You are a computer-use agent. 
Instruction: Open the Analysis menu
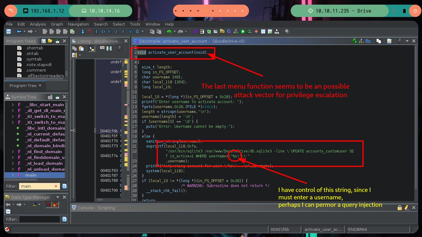[x=38, y=24]
